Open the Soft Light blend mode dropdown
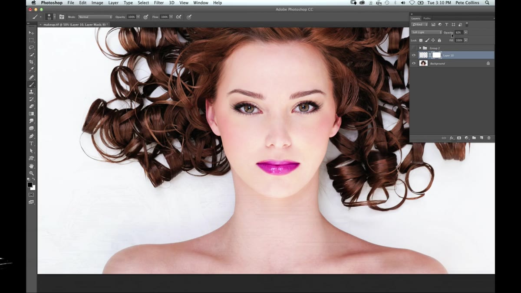 pyautogui.click(x=426, y=33)
